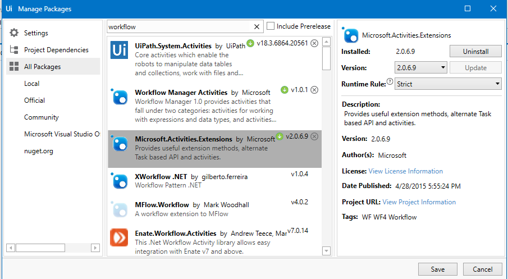Viewport: 508px width, 279px height.
Task: Select XWorkflow .NET package title
Action: pos(161,177)
